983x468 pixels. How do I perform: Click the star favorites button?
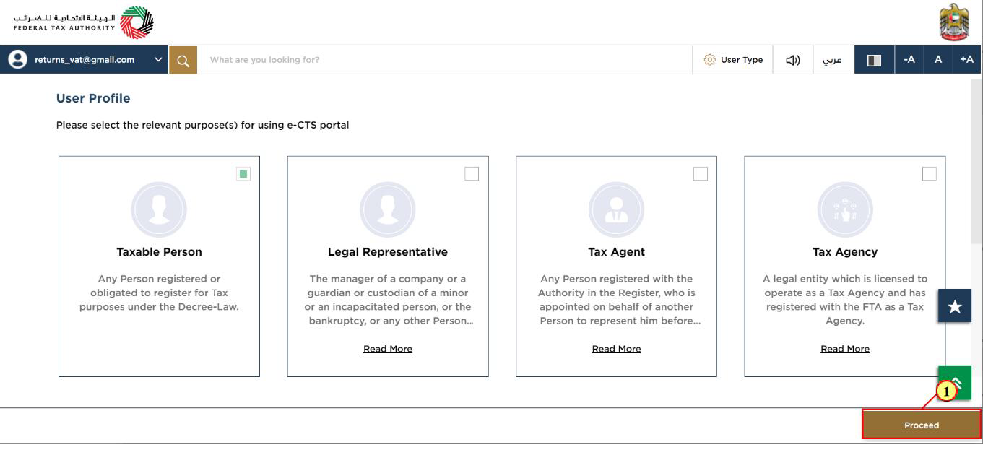[955, 306]
